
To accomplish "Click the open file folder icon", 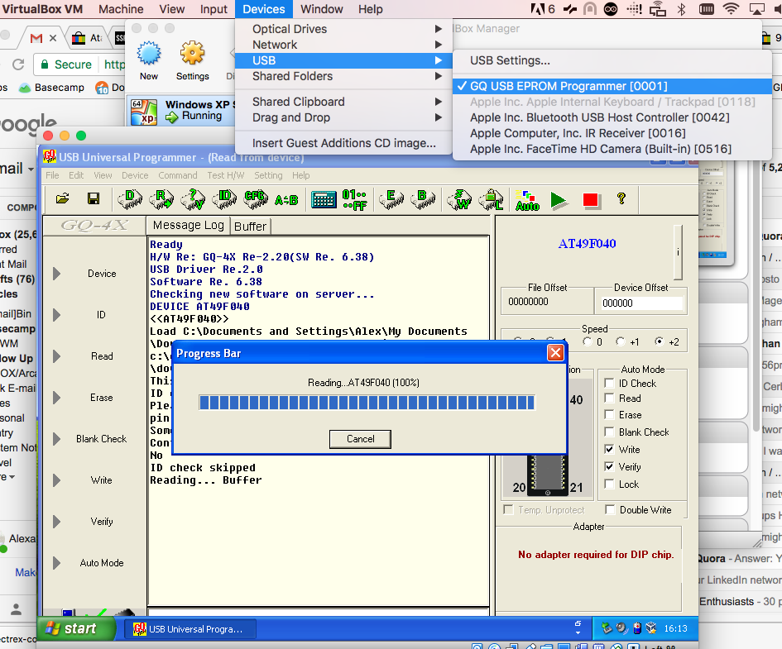I will pyautogui.click(x=62, y=199).
